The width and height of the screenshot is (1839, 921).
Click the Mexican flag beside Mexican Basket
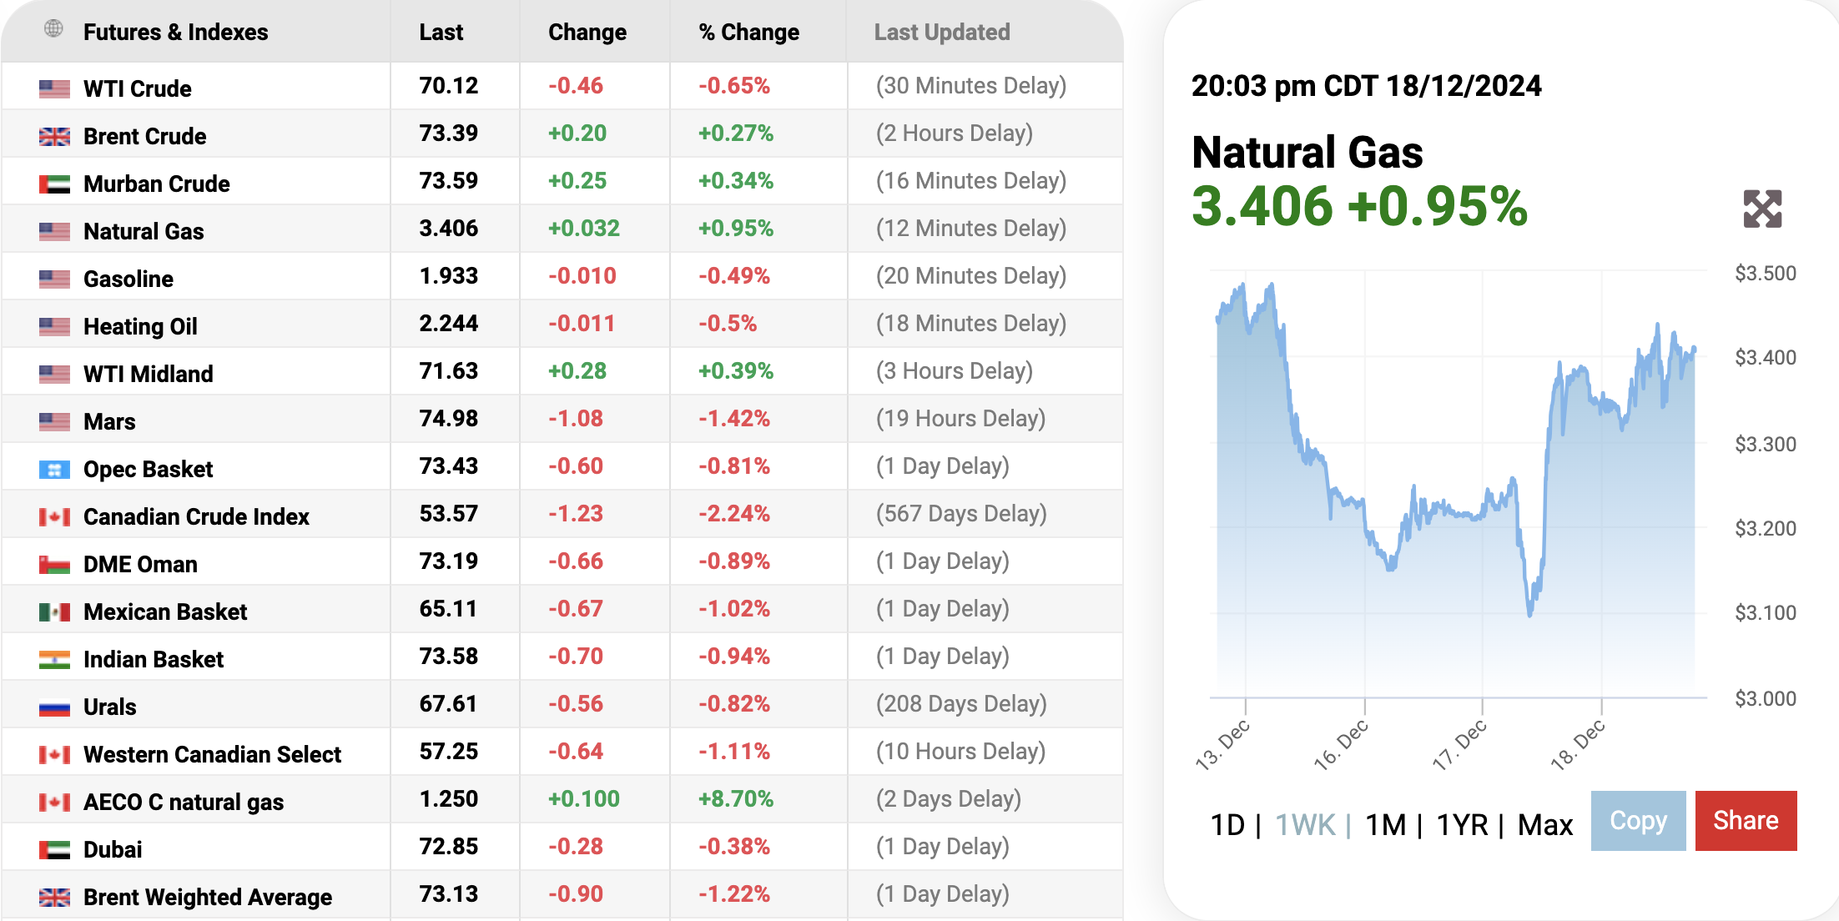(54, 612)
